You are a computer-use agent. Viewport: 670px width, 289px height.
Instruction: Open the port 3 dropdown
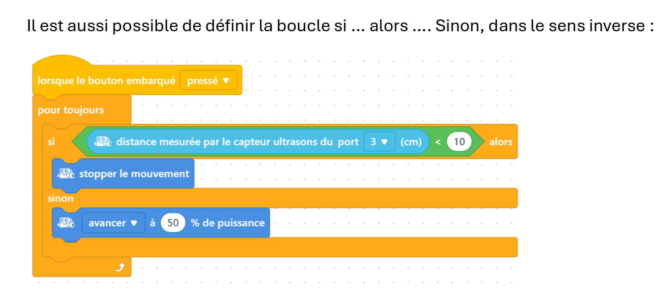tap(379, 142)
